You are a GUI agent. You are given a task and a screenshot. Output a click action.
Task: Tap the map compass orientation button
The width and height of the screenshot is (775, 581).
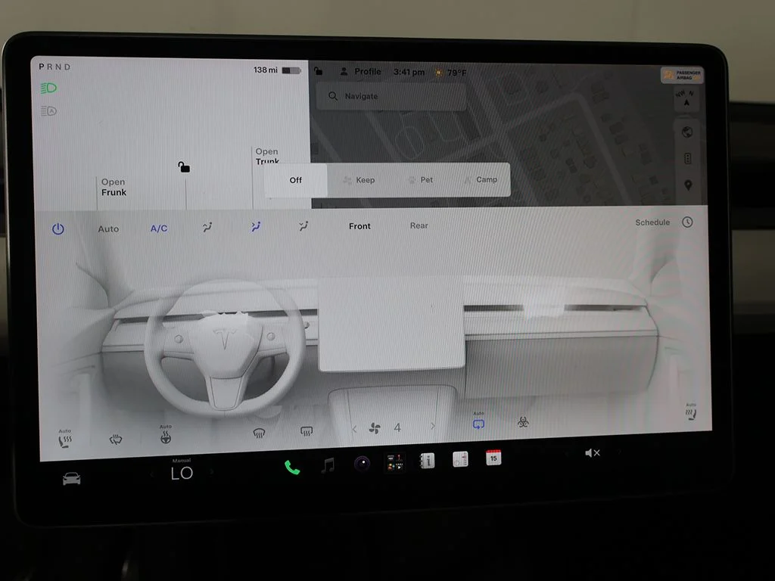(686, 98)
